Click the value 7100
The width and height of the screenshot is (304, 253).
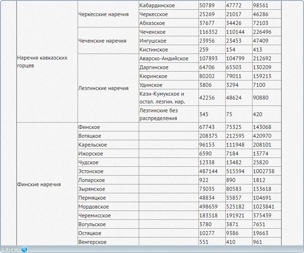coord(259,85)
